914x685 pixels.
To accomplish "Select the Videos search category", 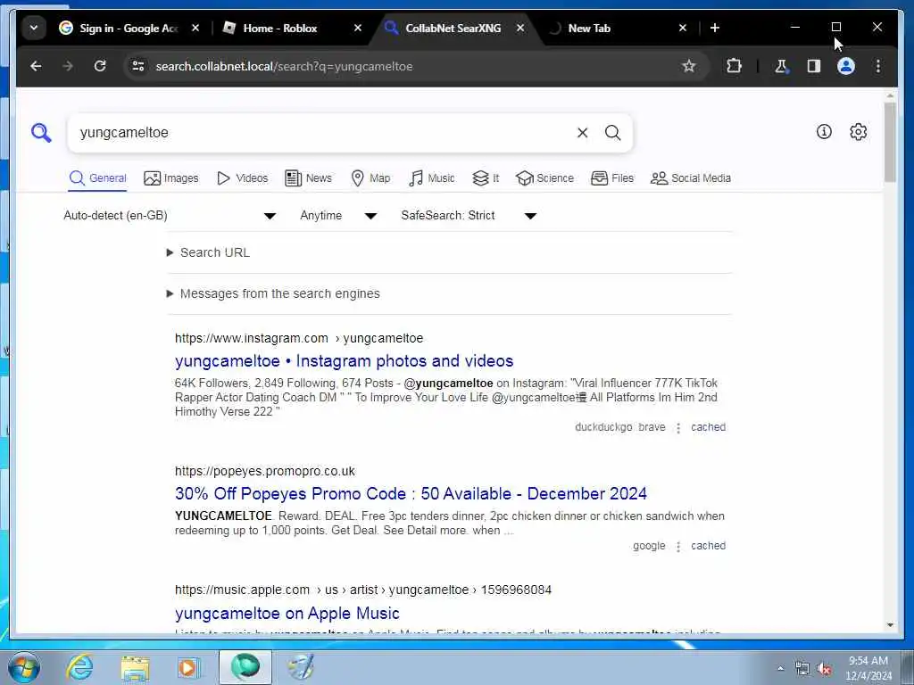I will point(242,178).
